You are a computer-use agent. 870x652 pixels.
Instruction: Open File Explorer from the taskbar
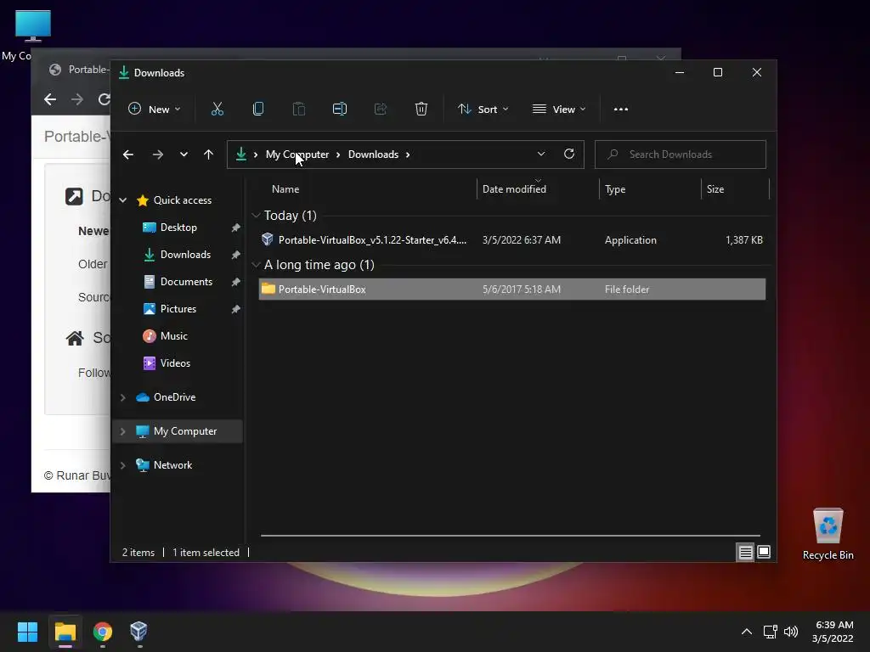pyautogui.click(x=65, y=632)
